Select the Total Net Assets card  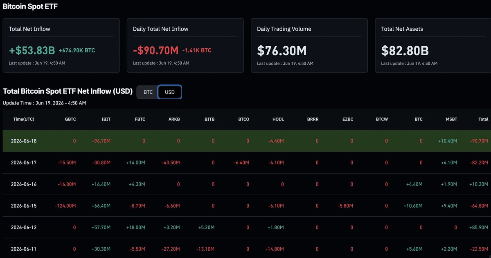[x=433, y=45]
